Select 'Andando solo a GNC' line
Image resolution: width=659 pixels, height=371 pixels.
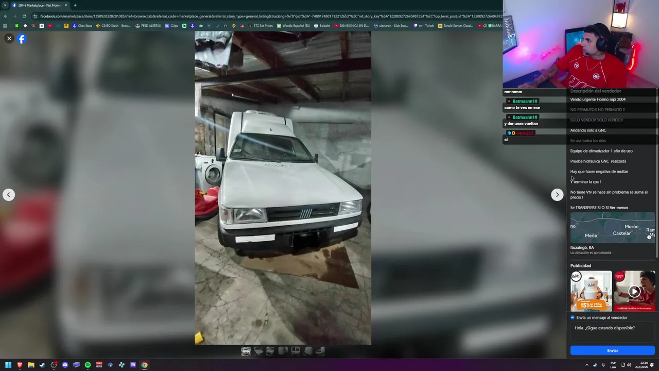tap(588, 130)
